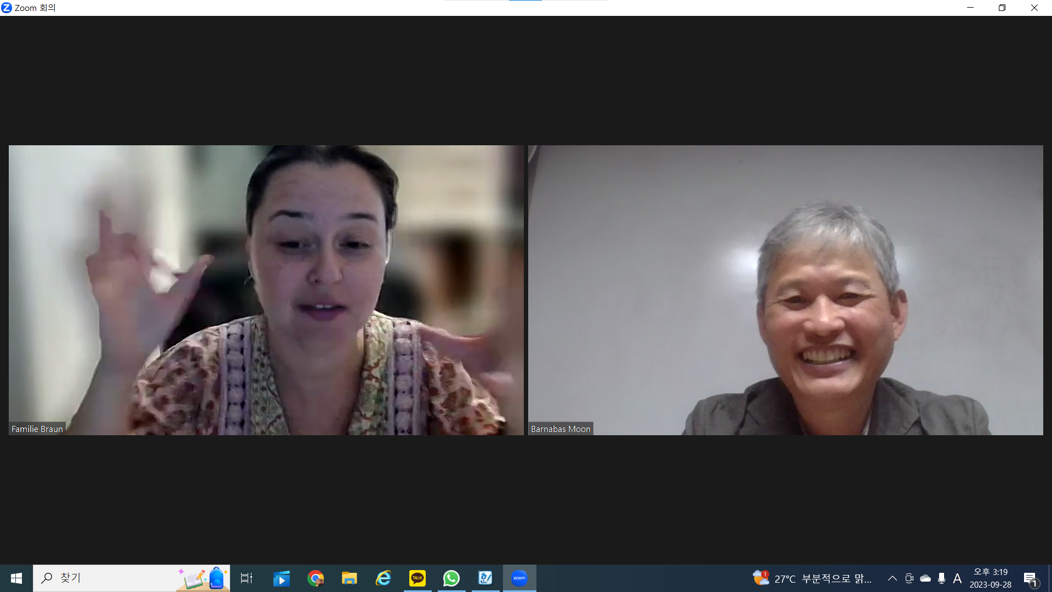Toggle the IME input mode A indicator
The height and width of the screenshot is (592, 1052).
tap(957, 578)
